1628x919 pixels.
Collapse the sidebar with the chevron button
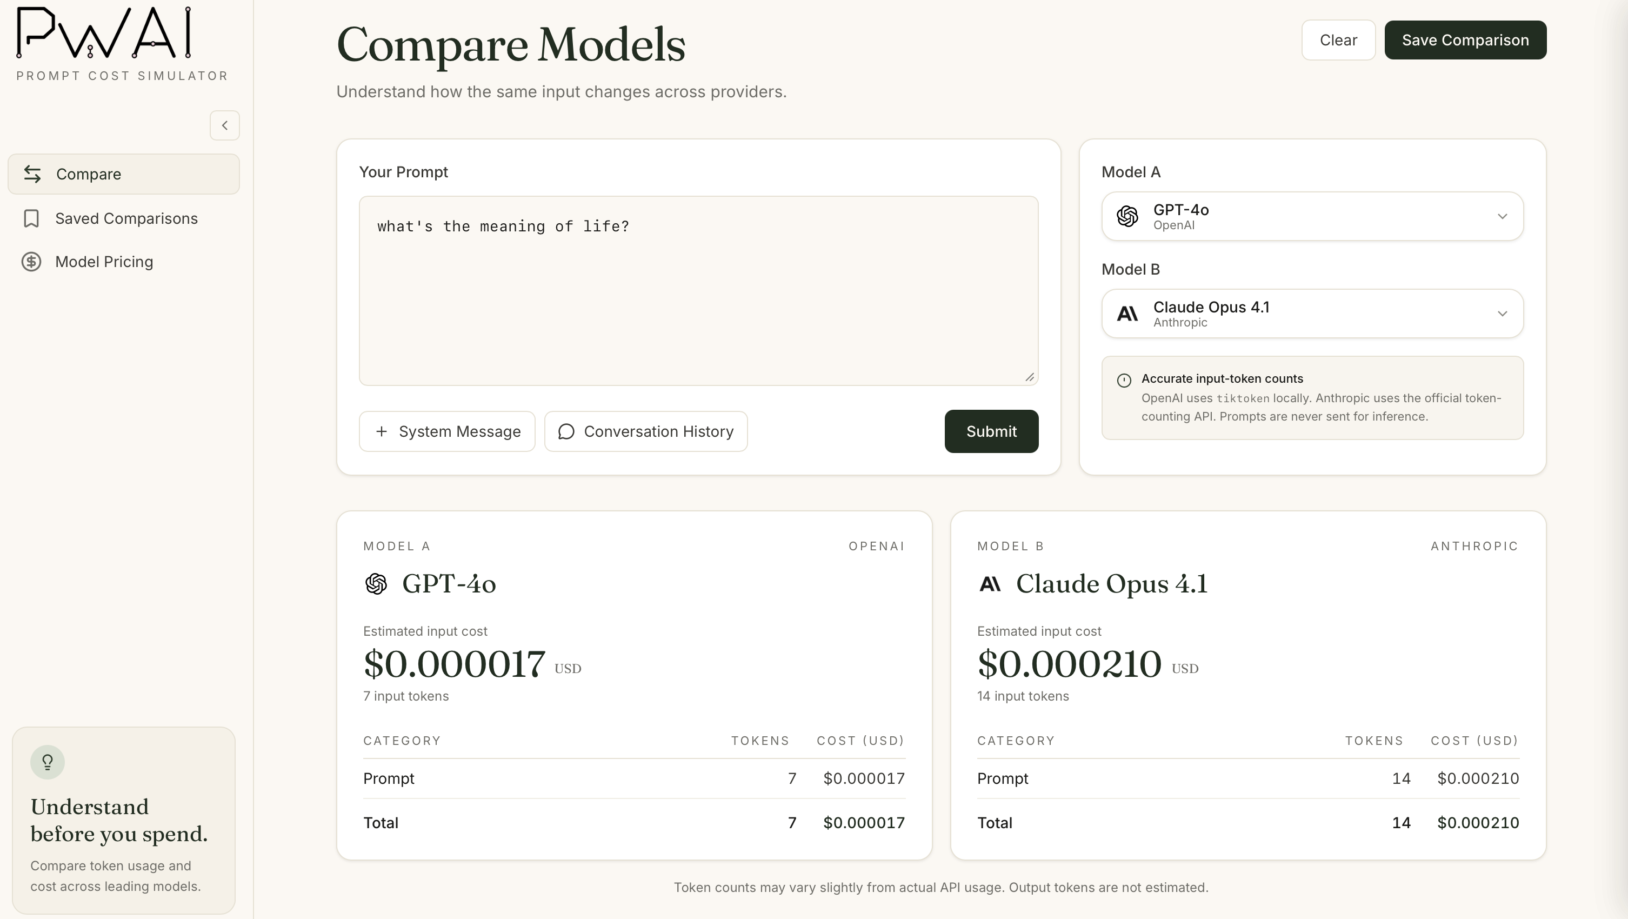tap(224, 125)
